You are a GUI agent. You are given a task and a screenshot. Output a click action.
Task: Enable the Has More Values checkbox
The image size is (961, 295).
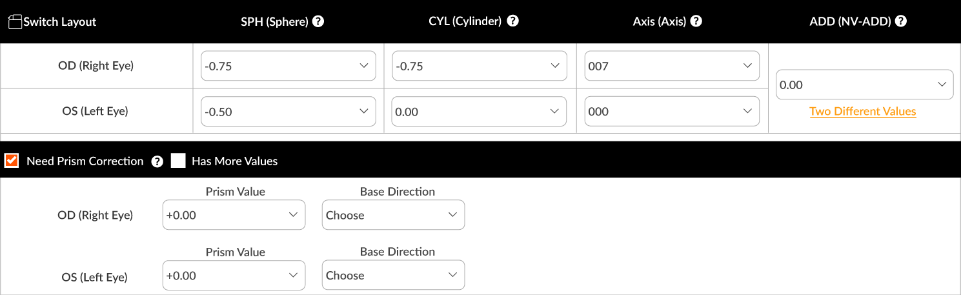178,161
